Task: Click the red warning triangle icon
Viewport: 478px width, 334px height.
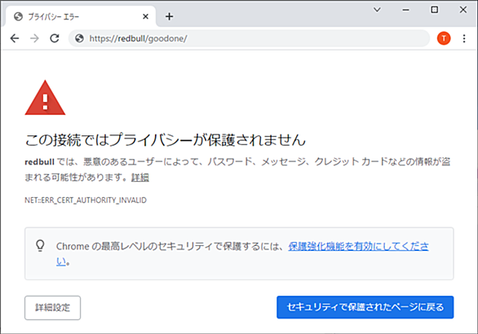Action: [45, 98]
